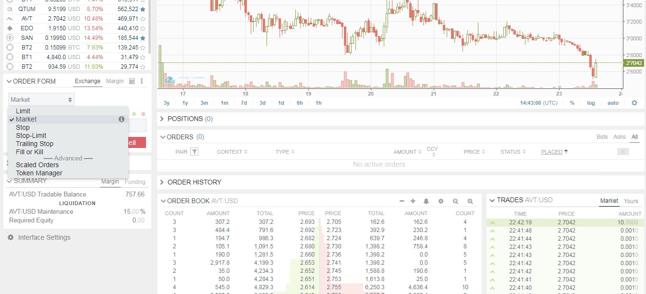Image resolution: width=646 pixels, height=294 pixels.
Task: Zoom into the Order Book with the plus magnifier
Action: (470, 201)
